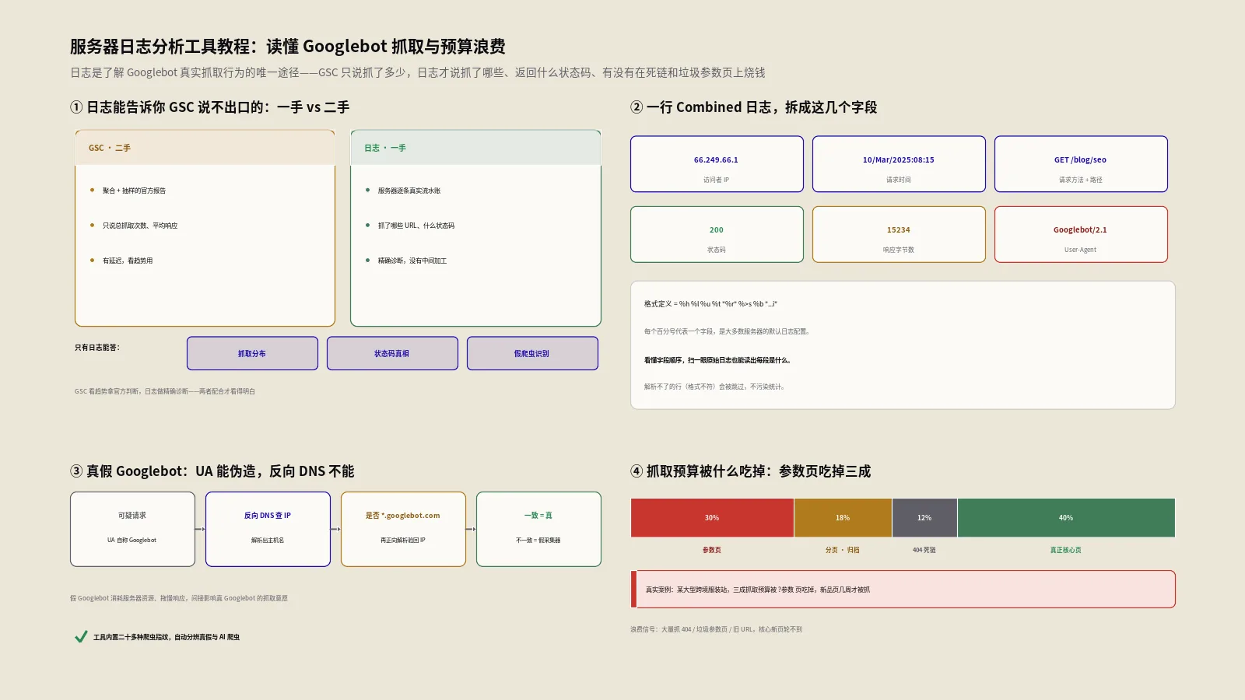Click the 不一致 = 假采集器 caption

point(538,540)
